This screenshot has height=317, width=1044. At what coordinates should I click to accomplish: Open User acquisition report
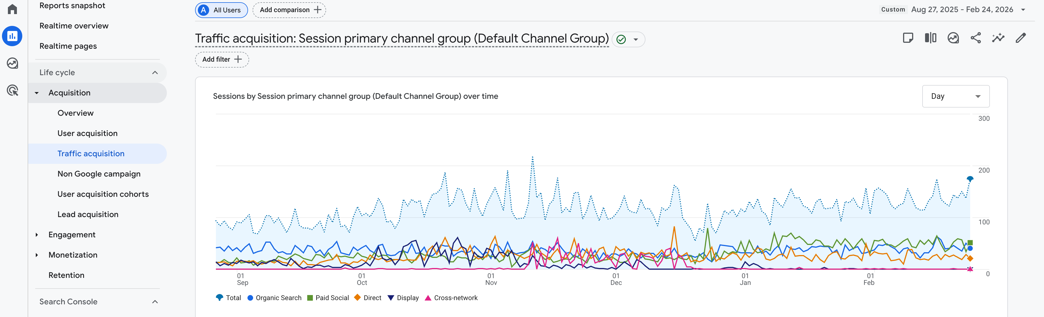point(87,133)
